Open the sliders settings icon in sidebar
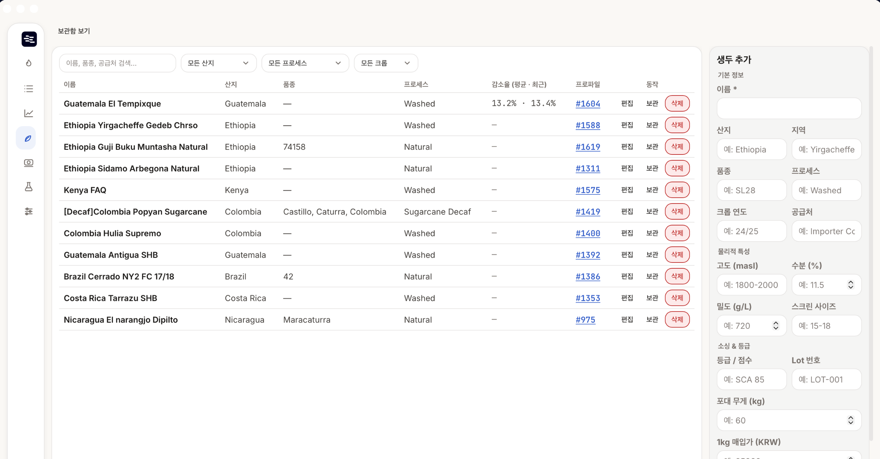Screen dimensions: 880x459 pos(29,212)
